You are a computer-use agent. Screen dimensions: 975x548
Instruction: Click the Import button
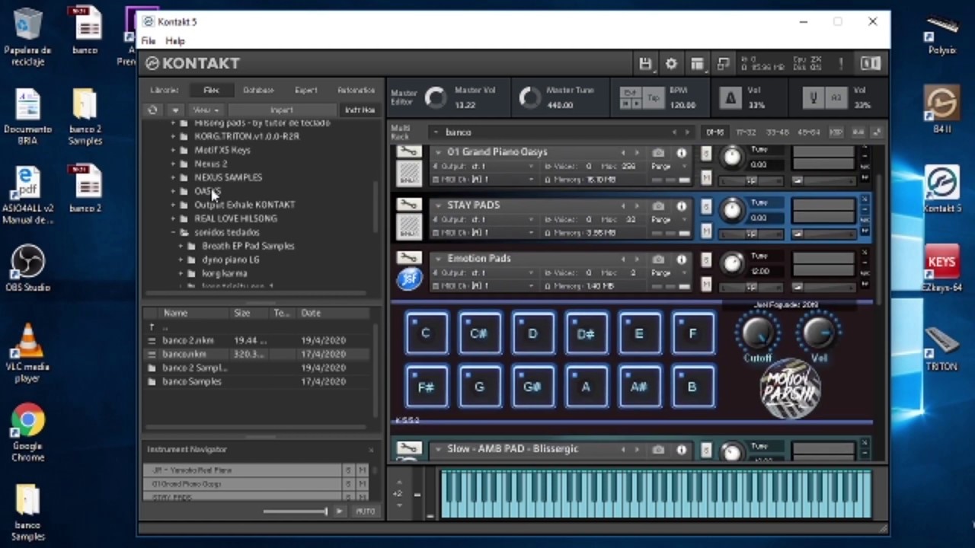281,110
